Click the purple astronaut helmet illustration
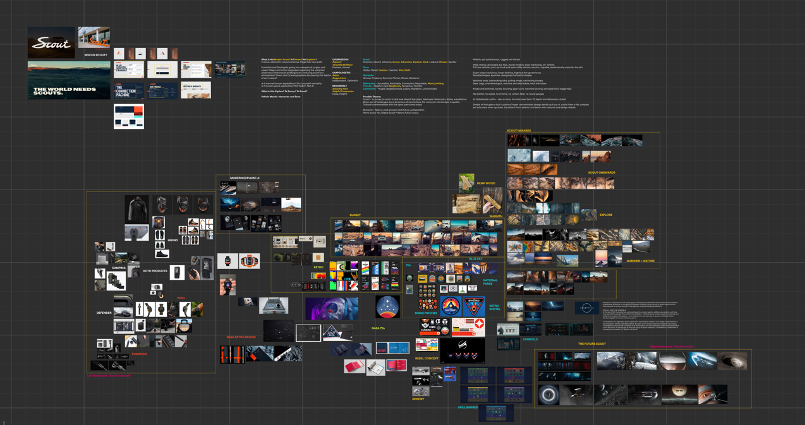The height and width of the screenshot is (425, 805). (332, 309)
